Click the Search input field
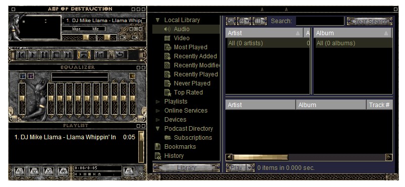This screenshot has width=405, height=187. click(x=320, y=21)
